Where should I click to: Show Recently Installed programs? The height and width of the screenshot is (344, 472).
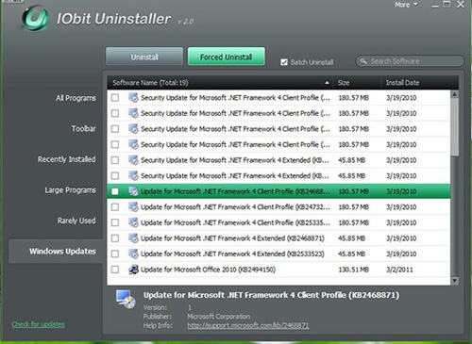pyautogui.click(x=66, y=159)
